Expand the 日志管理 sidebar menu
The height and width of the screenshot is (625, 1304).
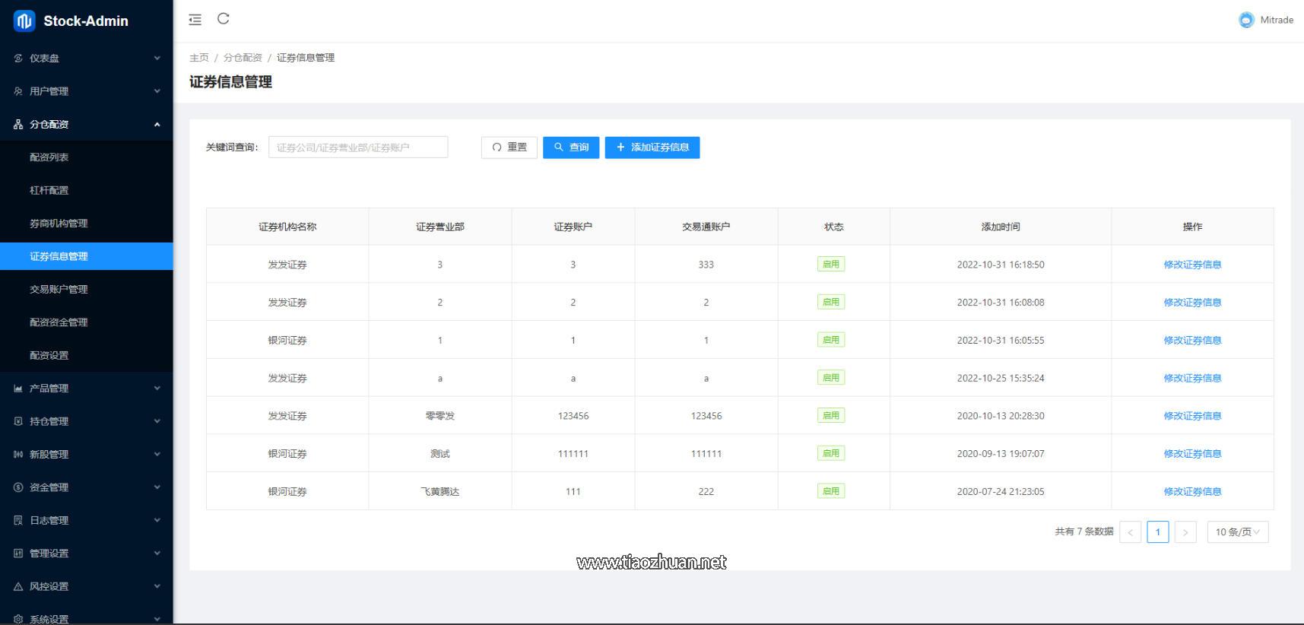coord(86,521)
